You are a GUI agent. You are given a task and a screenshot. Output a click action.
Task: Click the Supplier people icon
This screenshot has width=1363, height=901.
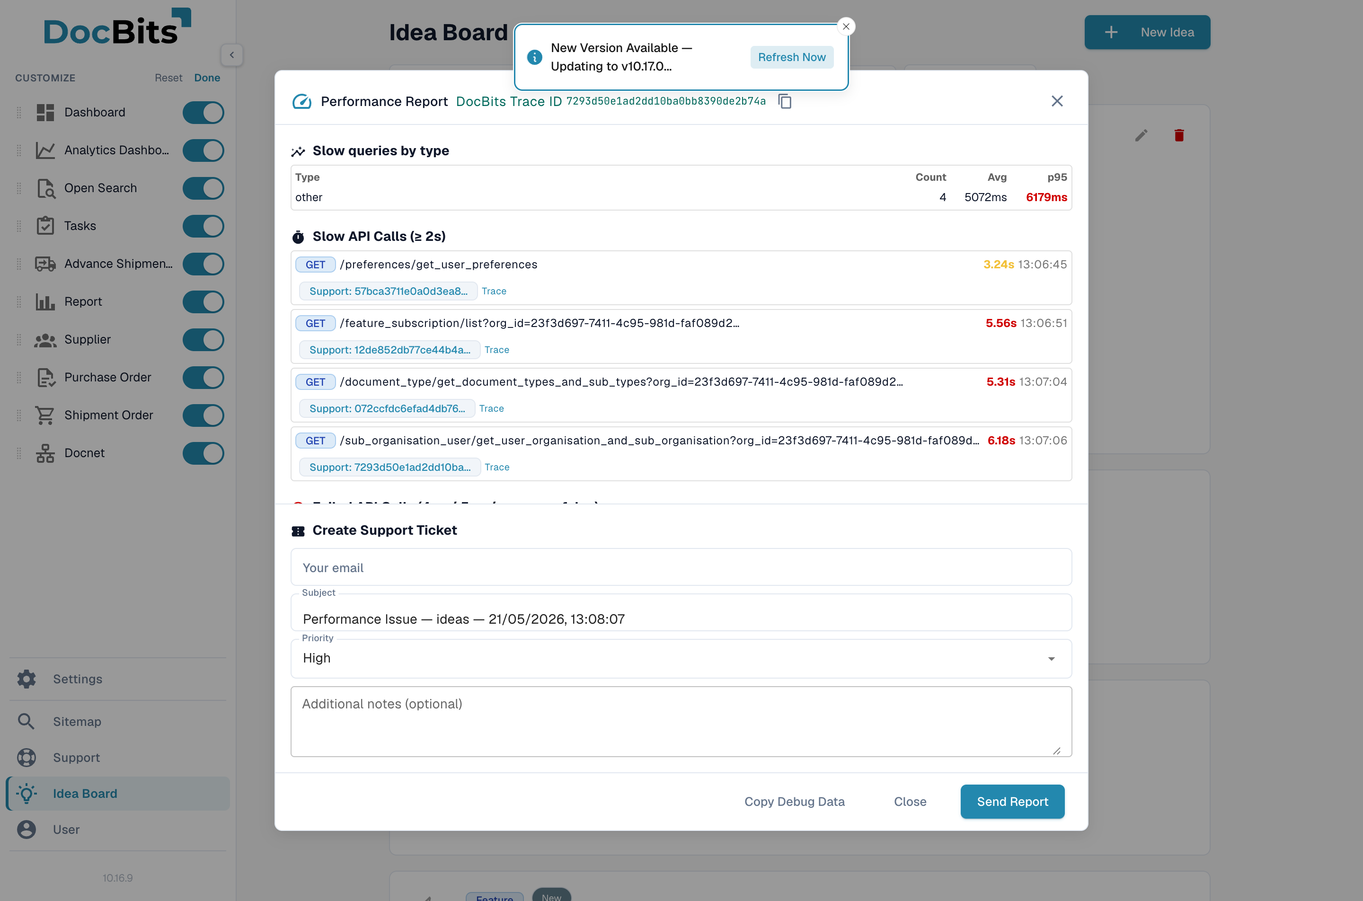[x=45, y=340]
